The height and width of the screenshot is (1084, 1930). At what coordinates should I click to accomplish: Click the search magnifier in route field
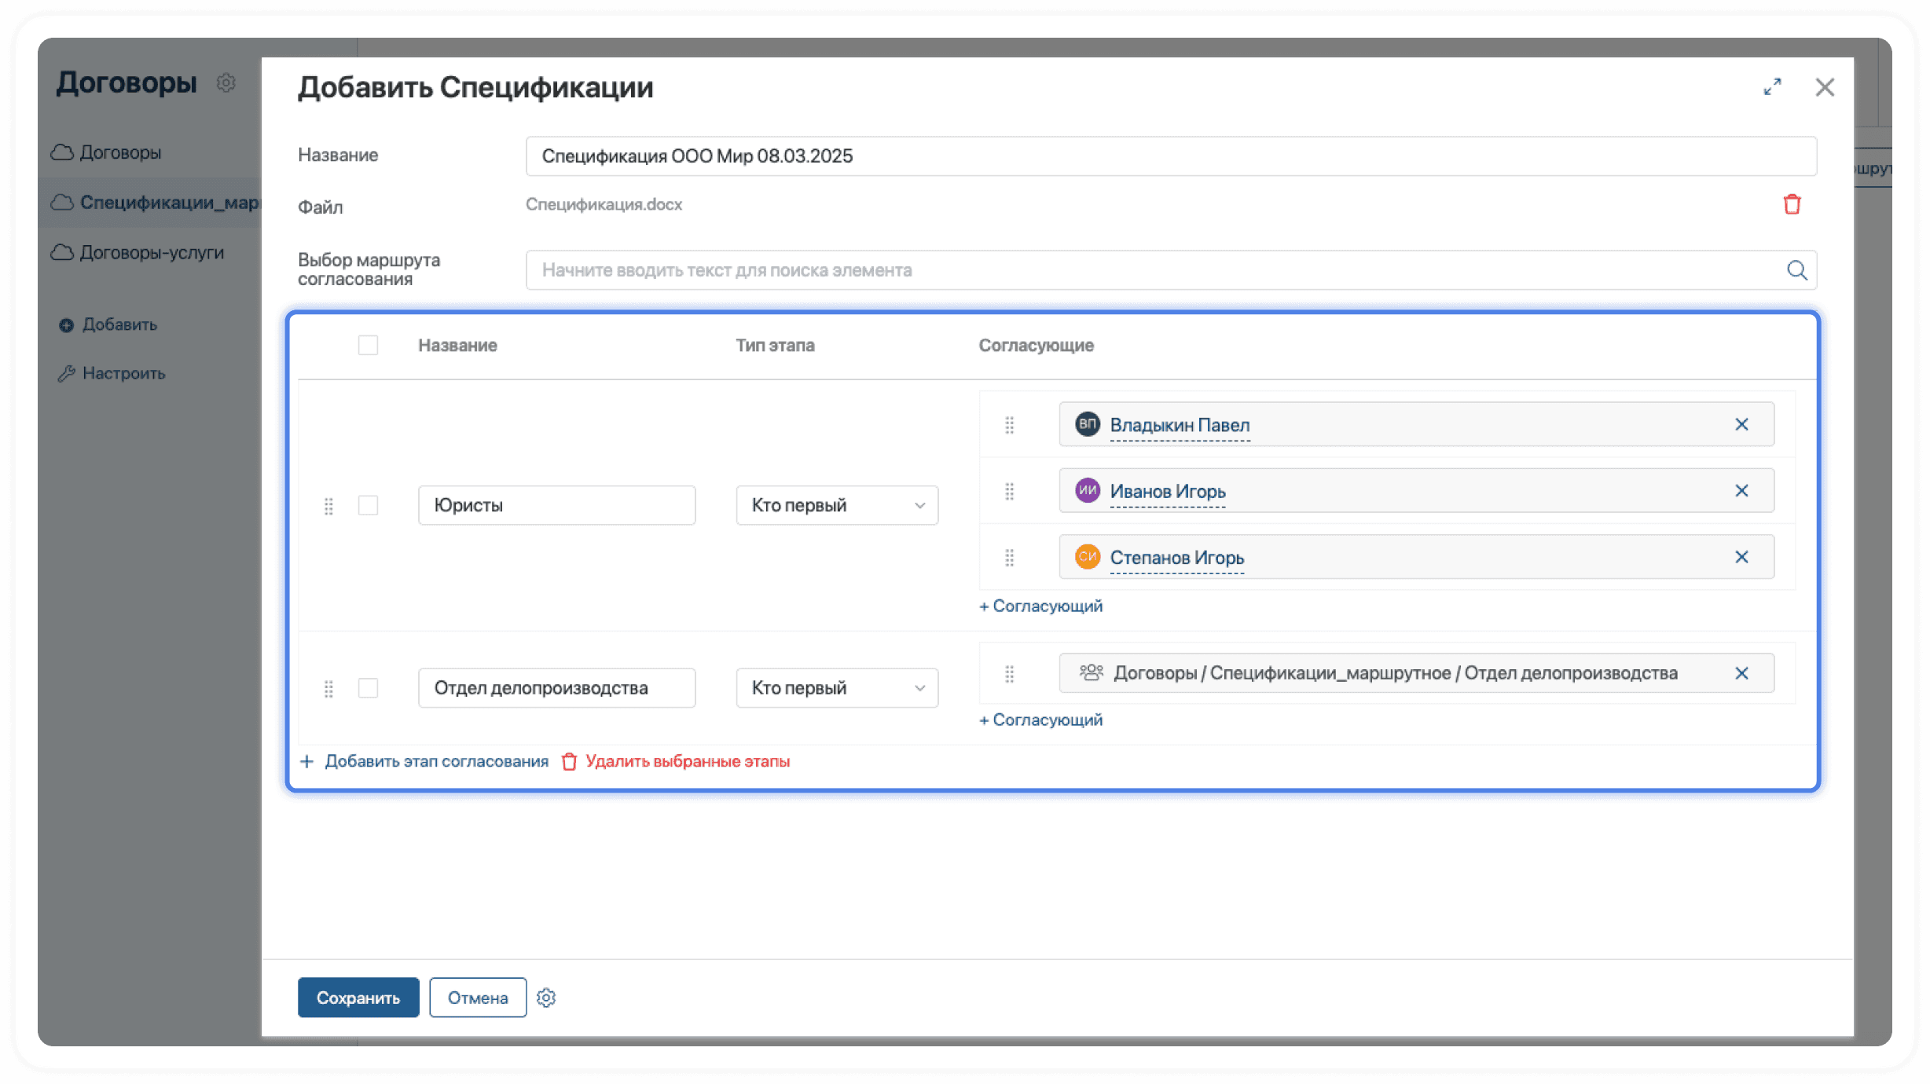[1796, 270]
